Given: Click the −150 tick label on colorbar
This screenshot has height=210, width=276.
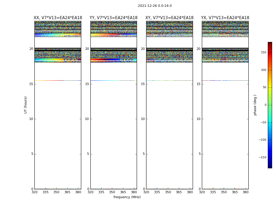Looking at the screenshot, I should (262, 157).
